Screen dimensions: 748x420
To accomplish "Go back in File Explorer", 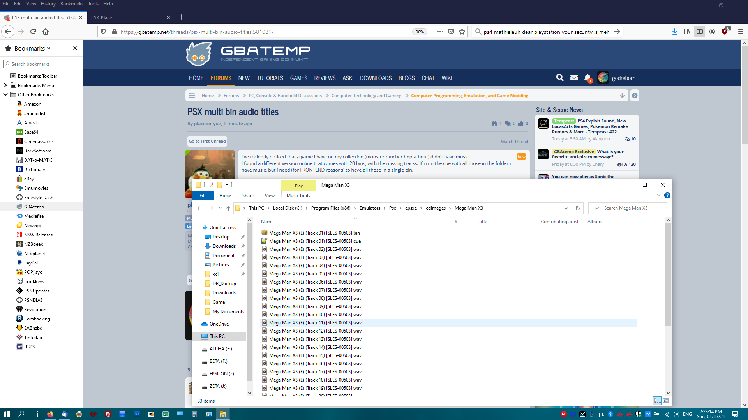I will click(x=199, y=208).
